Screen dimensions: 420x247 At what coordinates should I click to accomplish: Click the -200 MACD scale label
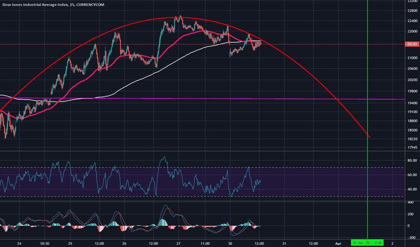point(411,238)
